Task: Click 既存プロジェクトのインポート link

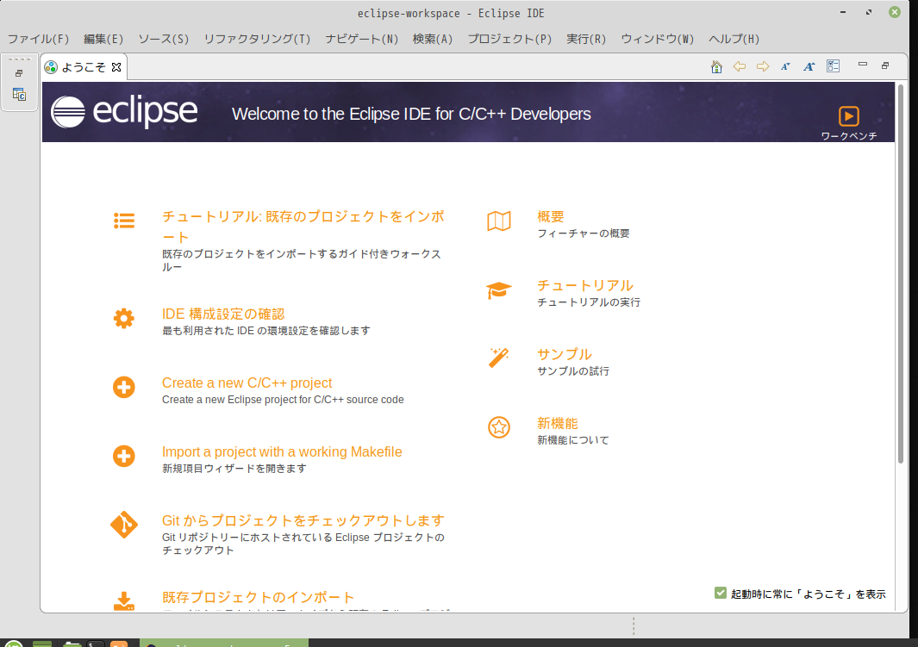Action: click(x=258, y=597)
